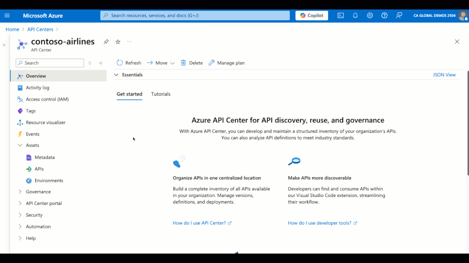469x263 pixels.
Task: Open the notifications bell
Action: pyautogui.click(x=355, y=15)
